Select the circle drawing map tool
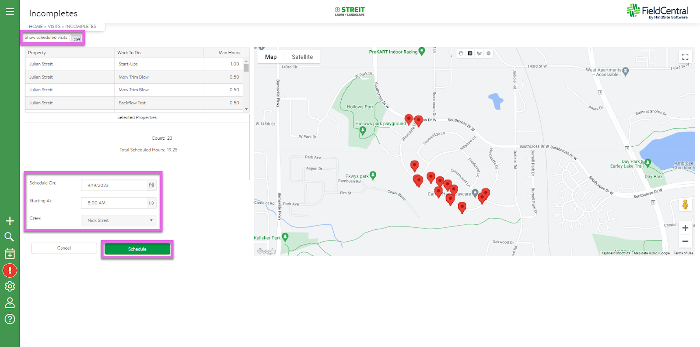Screen dimensions: 700x347 (488, 53)
